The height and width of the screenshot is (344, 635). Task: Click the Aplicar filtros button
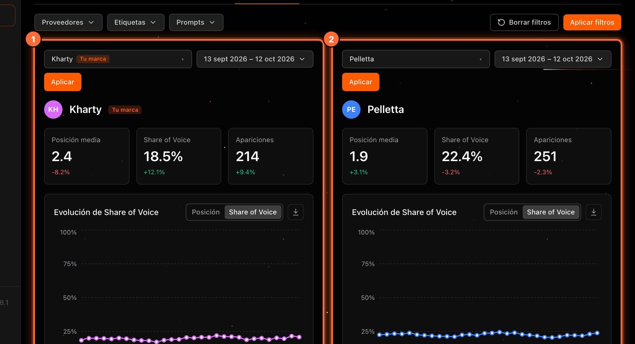pyautogui.click(x=592, y=22)
